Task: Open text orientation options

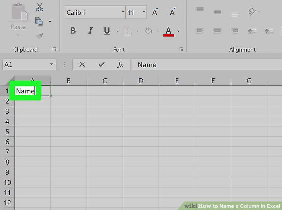Action: point(252,12)
